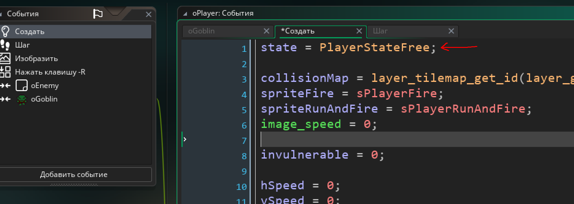Click the value 0 after image_speed
Screen dimensions: 574x204
click(367, 124)
